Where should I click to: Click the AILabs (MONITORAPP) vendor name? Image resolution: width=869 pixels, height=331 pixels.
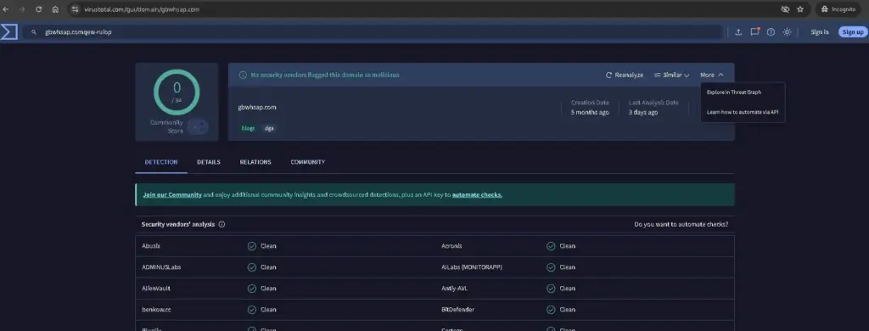tap(472, 267)
